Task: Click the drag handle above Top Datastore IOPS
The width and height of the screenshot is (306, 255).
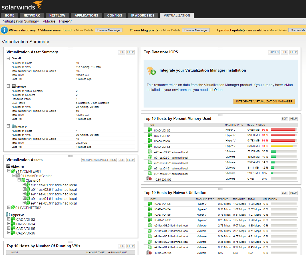Action: [x=221, y=48]
